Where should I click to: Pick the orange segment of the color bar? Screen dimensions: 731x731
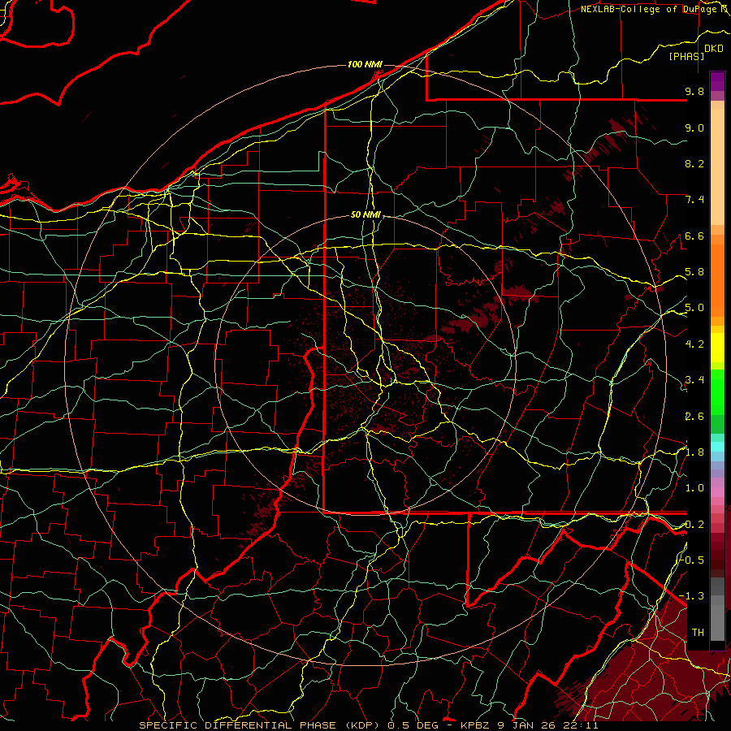pos(717,279)
